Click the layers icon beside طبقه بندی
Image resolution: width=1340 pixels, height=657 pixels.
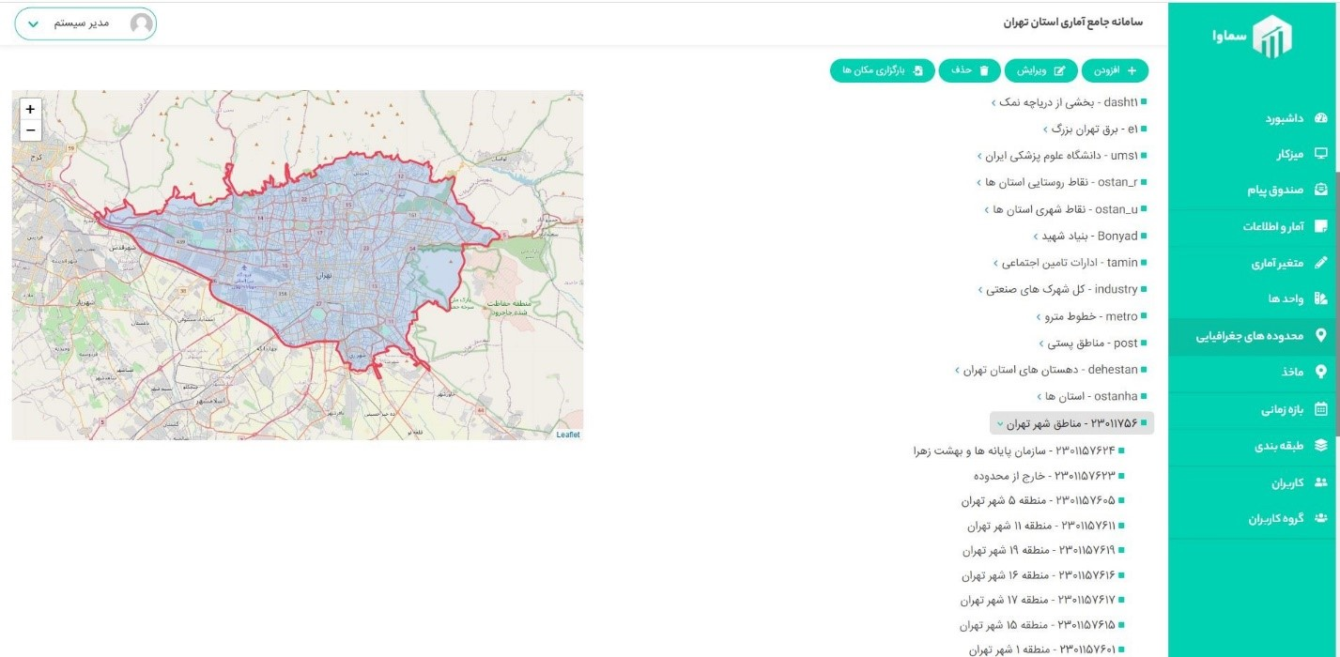pos(1321,446)
